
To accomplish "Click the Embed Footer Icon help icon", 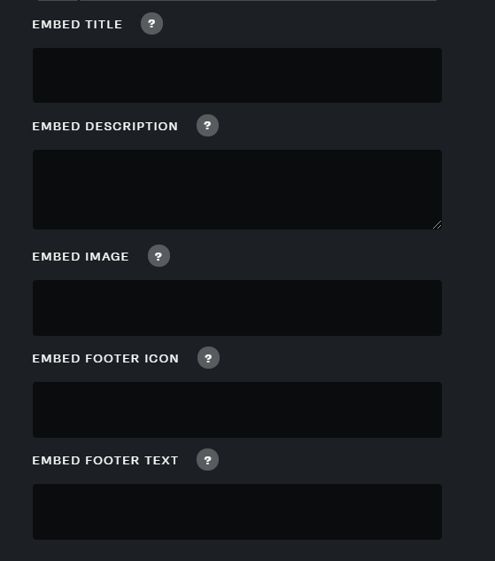I will point(208,358).
